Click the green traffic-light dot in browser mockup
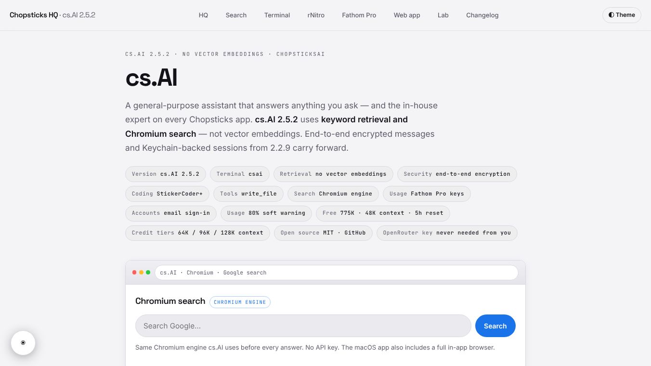Viewport: 651px width, 366px height. 148,273
